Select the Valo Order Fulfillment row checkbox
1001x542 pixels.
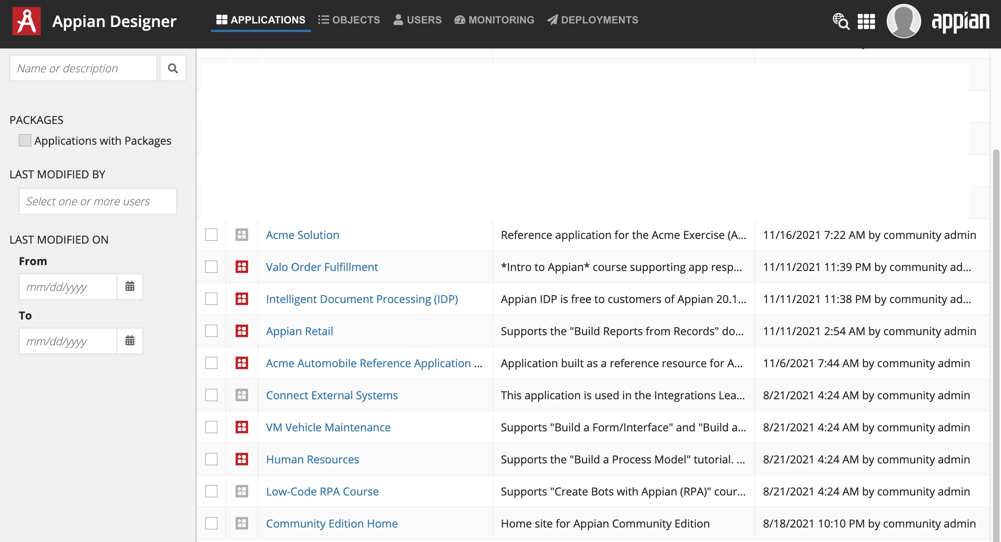point(211,267)
